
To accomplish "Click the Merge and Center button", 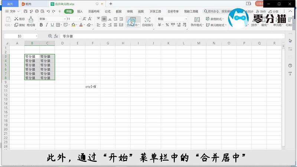I will click(x=133, y=21).
